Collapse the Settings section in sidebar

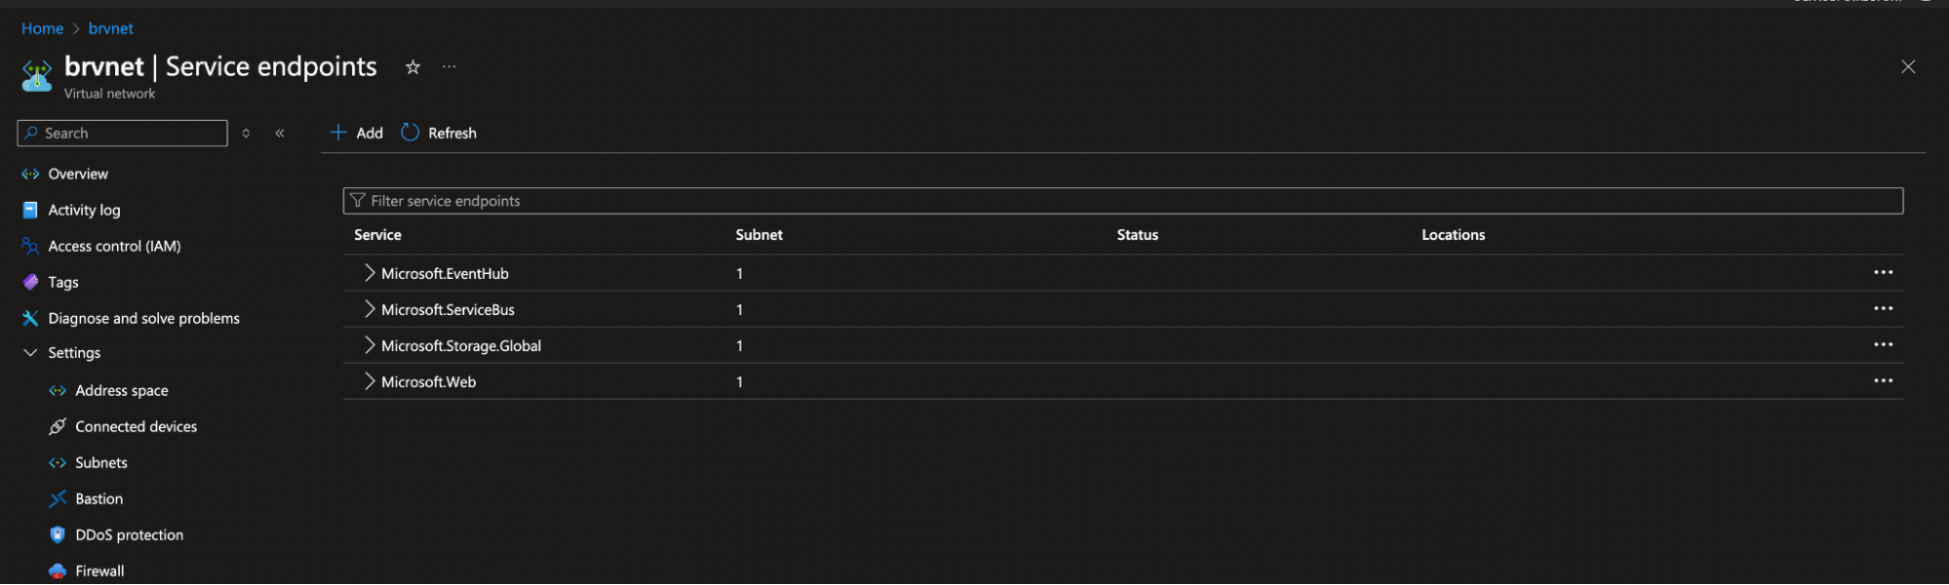[x=30, y=353]
